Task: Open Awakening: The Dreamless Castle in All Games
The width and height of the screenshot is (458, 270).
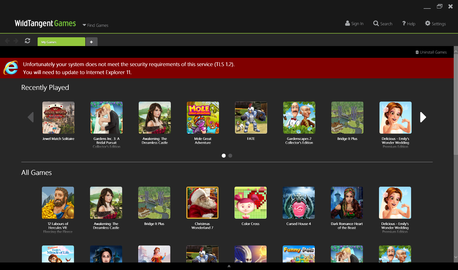Action: [106, 203]
